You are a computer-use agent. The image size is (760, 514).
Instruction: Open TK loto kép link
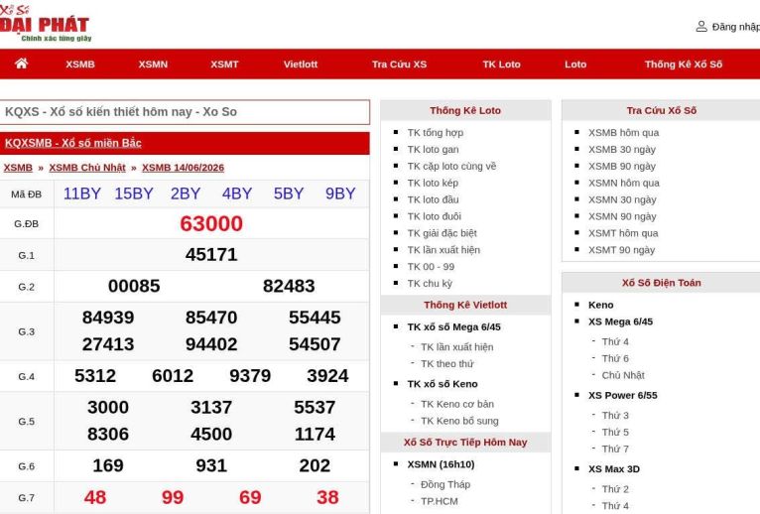coord(433,183)
